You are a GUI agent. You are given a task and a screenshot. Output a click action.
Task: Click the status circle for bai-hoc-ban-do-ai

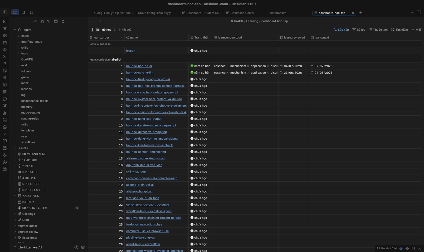(192, 66)
